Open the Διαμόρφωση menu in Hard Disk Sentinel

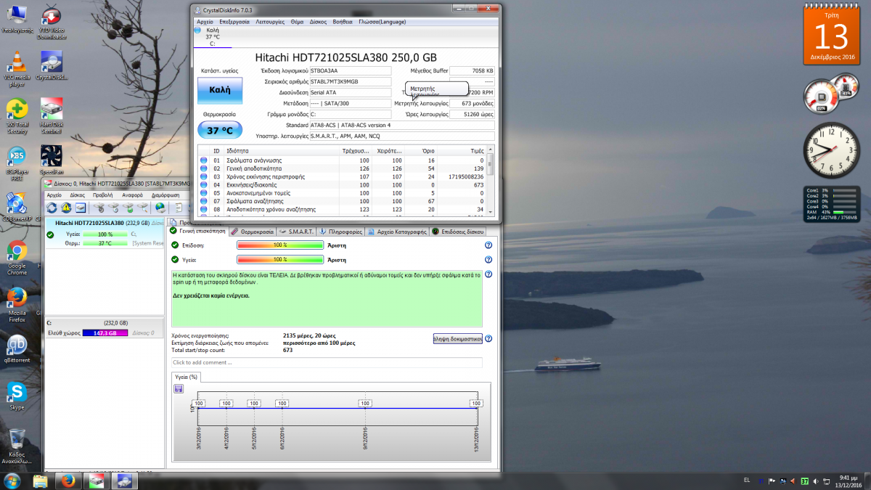coord(165,195)
